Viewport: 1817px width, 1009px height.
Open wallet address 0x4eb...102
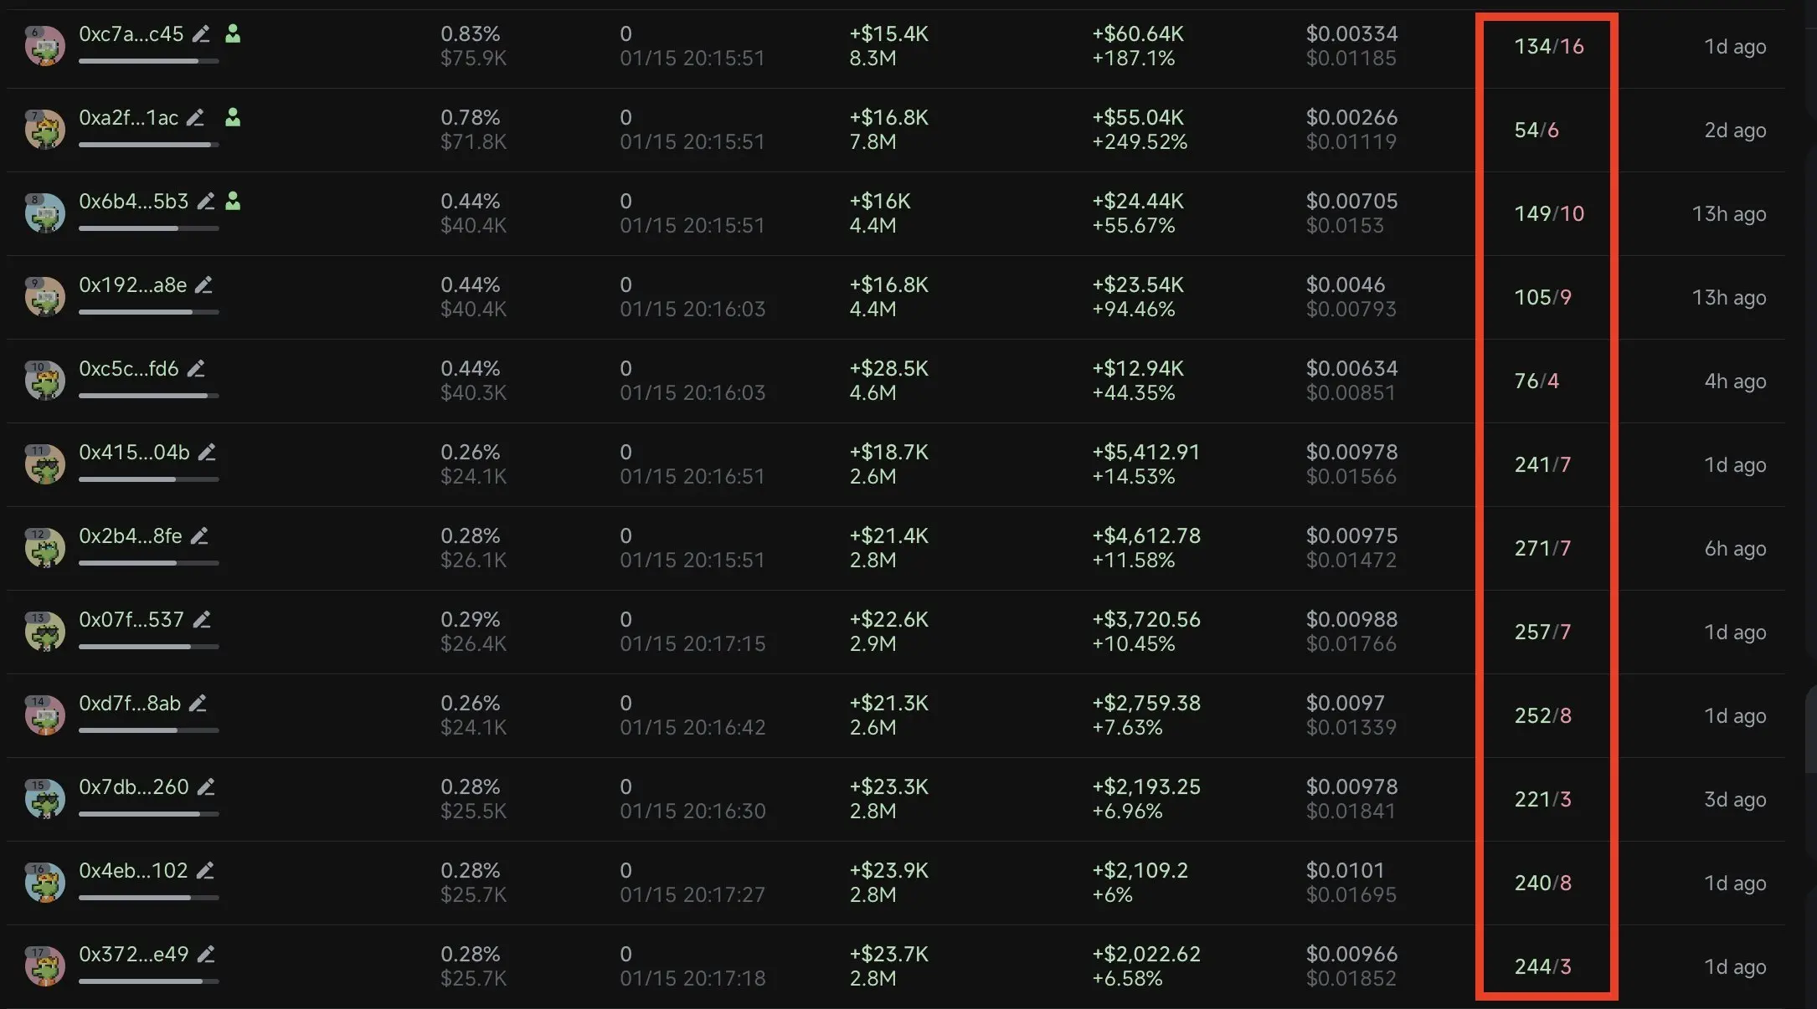coord(133,871)
